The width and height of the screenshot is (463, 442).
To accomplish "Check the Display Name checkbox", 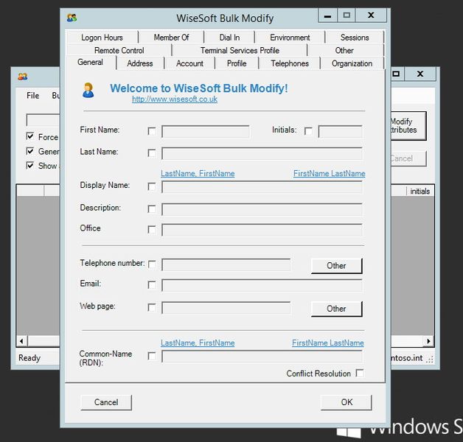I will 152,187.
